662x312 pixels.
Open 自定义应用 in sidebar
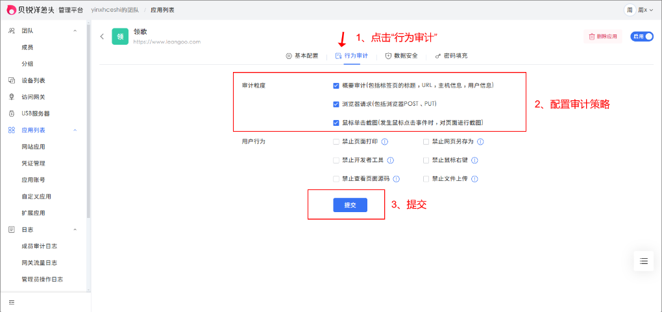(36, 197)
